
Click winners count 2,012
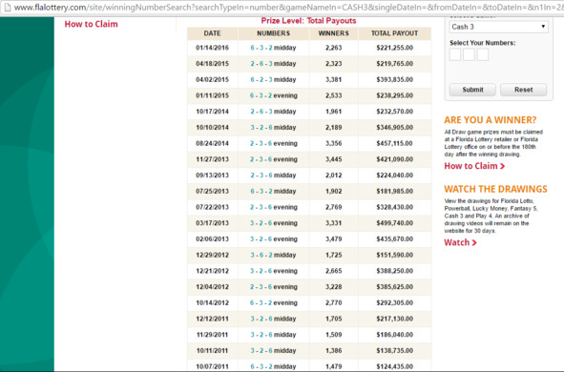(333, 176)
